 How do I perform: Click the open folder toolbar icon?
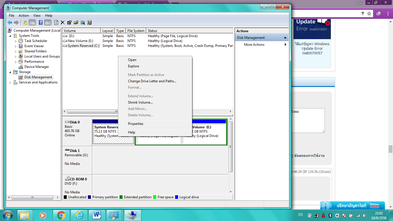tap(76, 22)
